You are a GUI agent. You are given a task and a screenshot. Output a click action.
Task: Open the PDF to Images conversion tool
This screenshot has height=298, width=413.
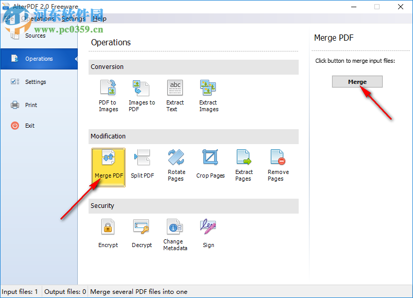click(108, 96)
